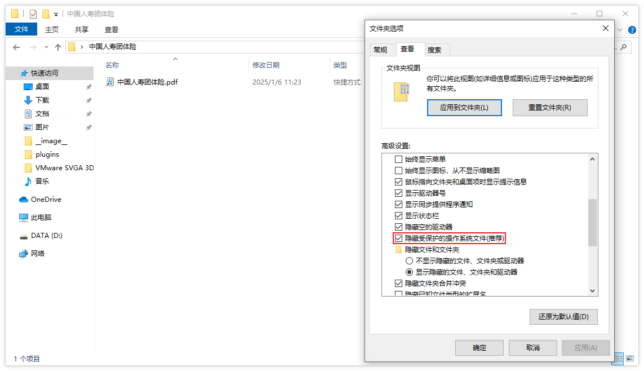Open the 中国人寿团体险.pdf shortcut file
This screenshot has height=371, width=644.
[x=147, y=82]
